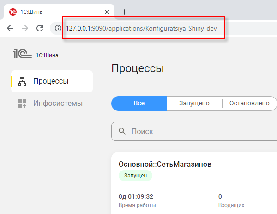Click the Инфосистемы grid-plus icon
277x214 pixels.
[22, 104]
